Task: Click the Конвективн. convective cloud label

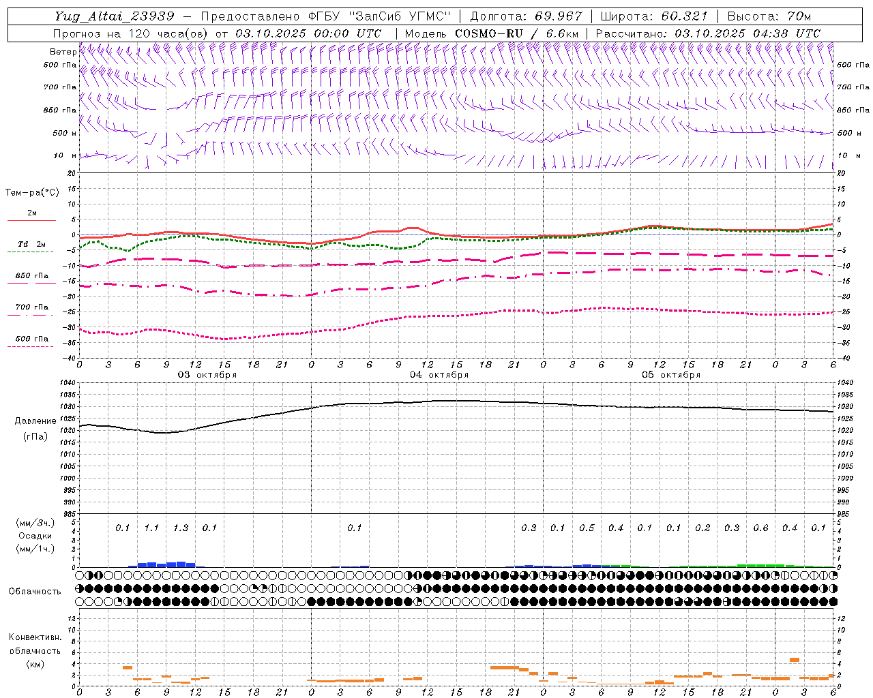Action: click(35, 637)
